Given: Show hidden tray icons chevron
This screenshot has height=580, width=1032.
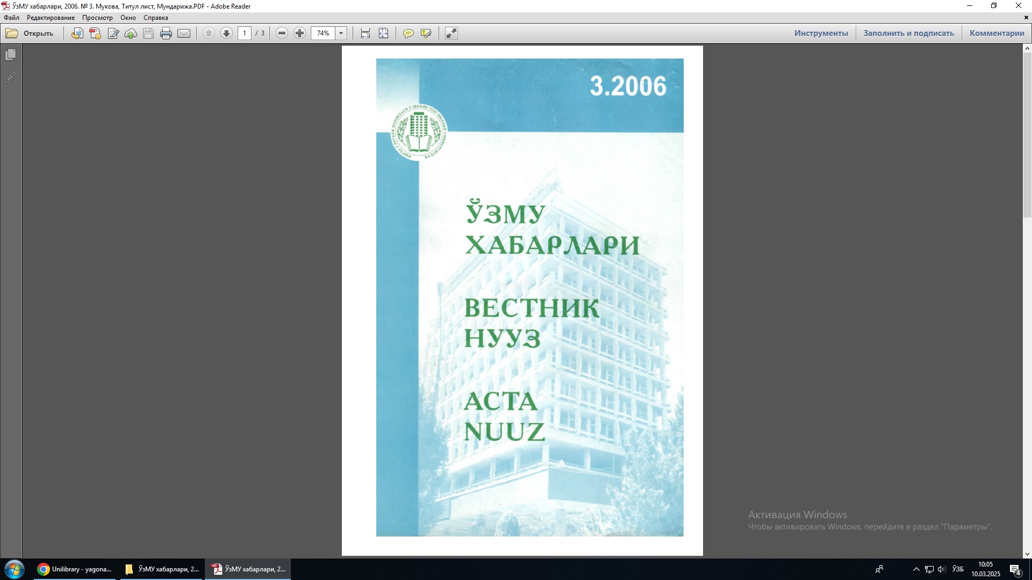Looking at the screenshot, I should 916,569.
